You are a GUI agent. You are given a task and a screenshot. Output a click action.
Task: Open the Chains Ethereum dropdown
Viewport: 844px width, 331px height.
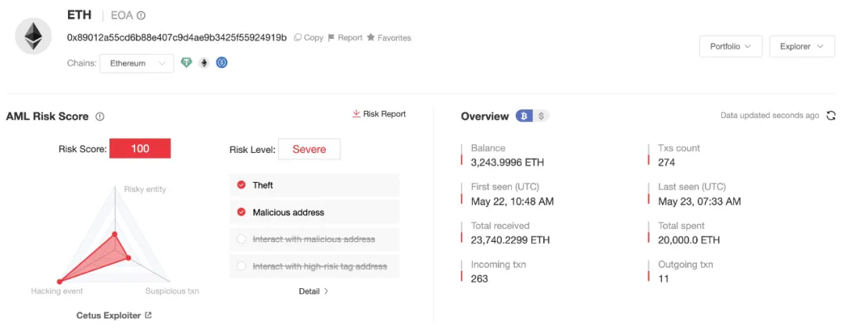point(137,63)
